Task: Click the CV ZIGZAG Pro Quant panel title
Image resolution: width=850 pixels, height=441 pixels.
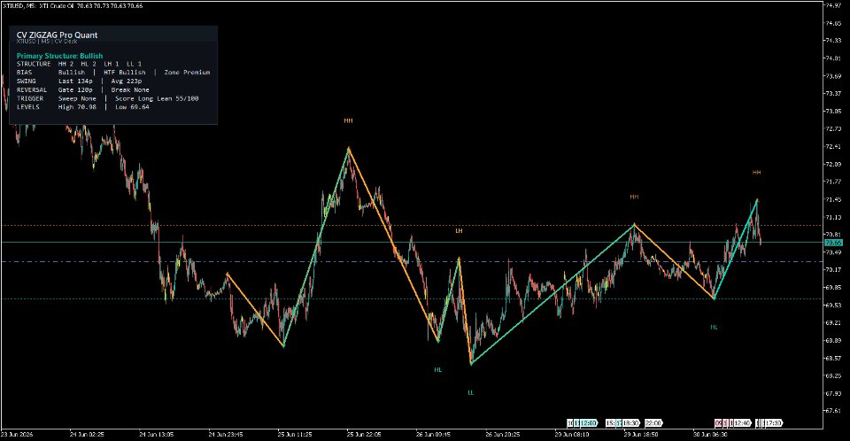Action: point(57,35)
